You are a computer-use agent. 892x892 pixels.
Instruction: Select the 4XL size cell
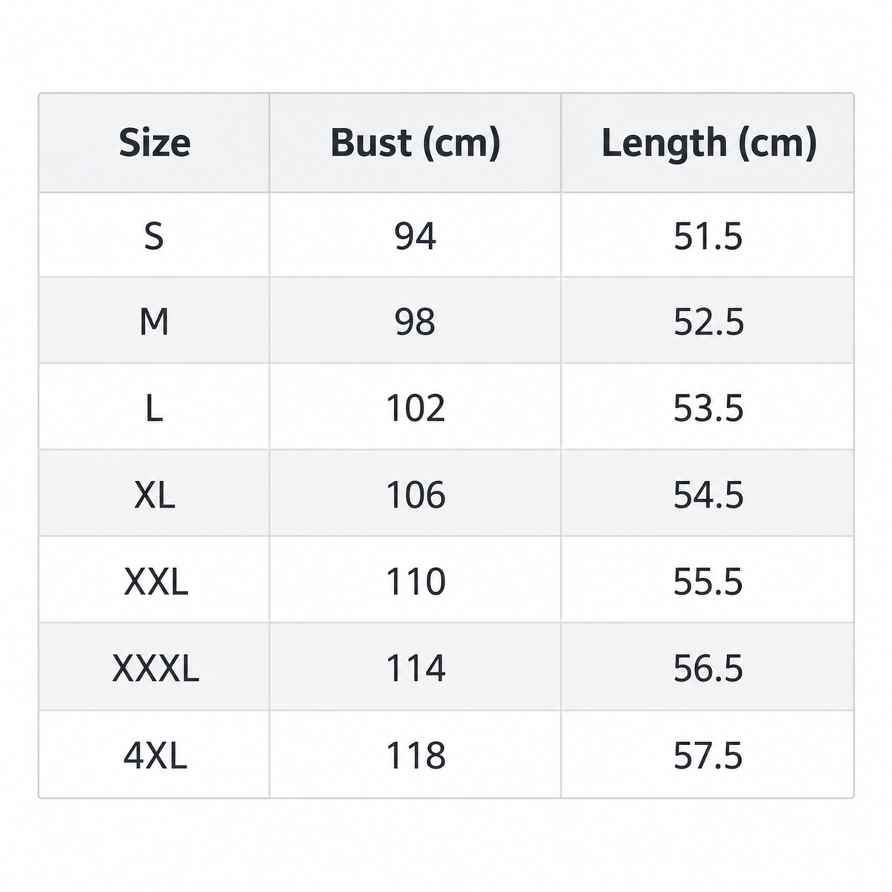click(x=155, y=755)
